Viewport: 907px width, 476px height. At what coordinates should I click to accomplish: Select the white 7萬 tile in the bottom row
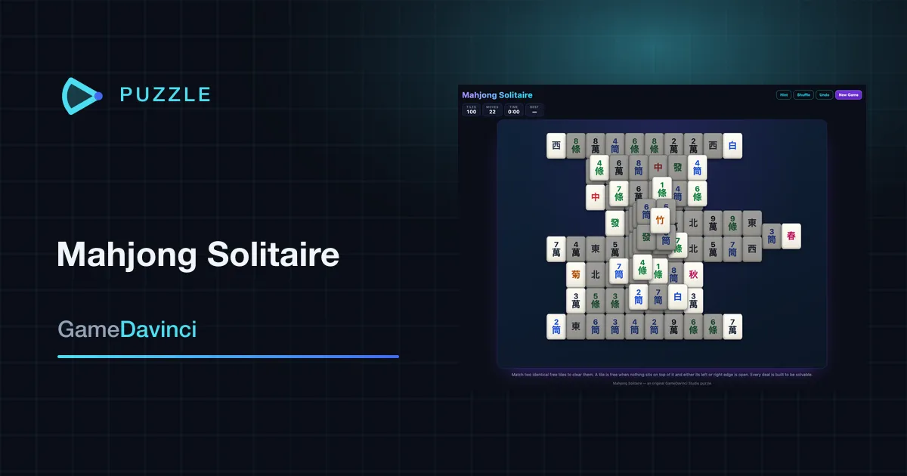[x=732, y=326]
